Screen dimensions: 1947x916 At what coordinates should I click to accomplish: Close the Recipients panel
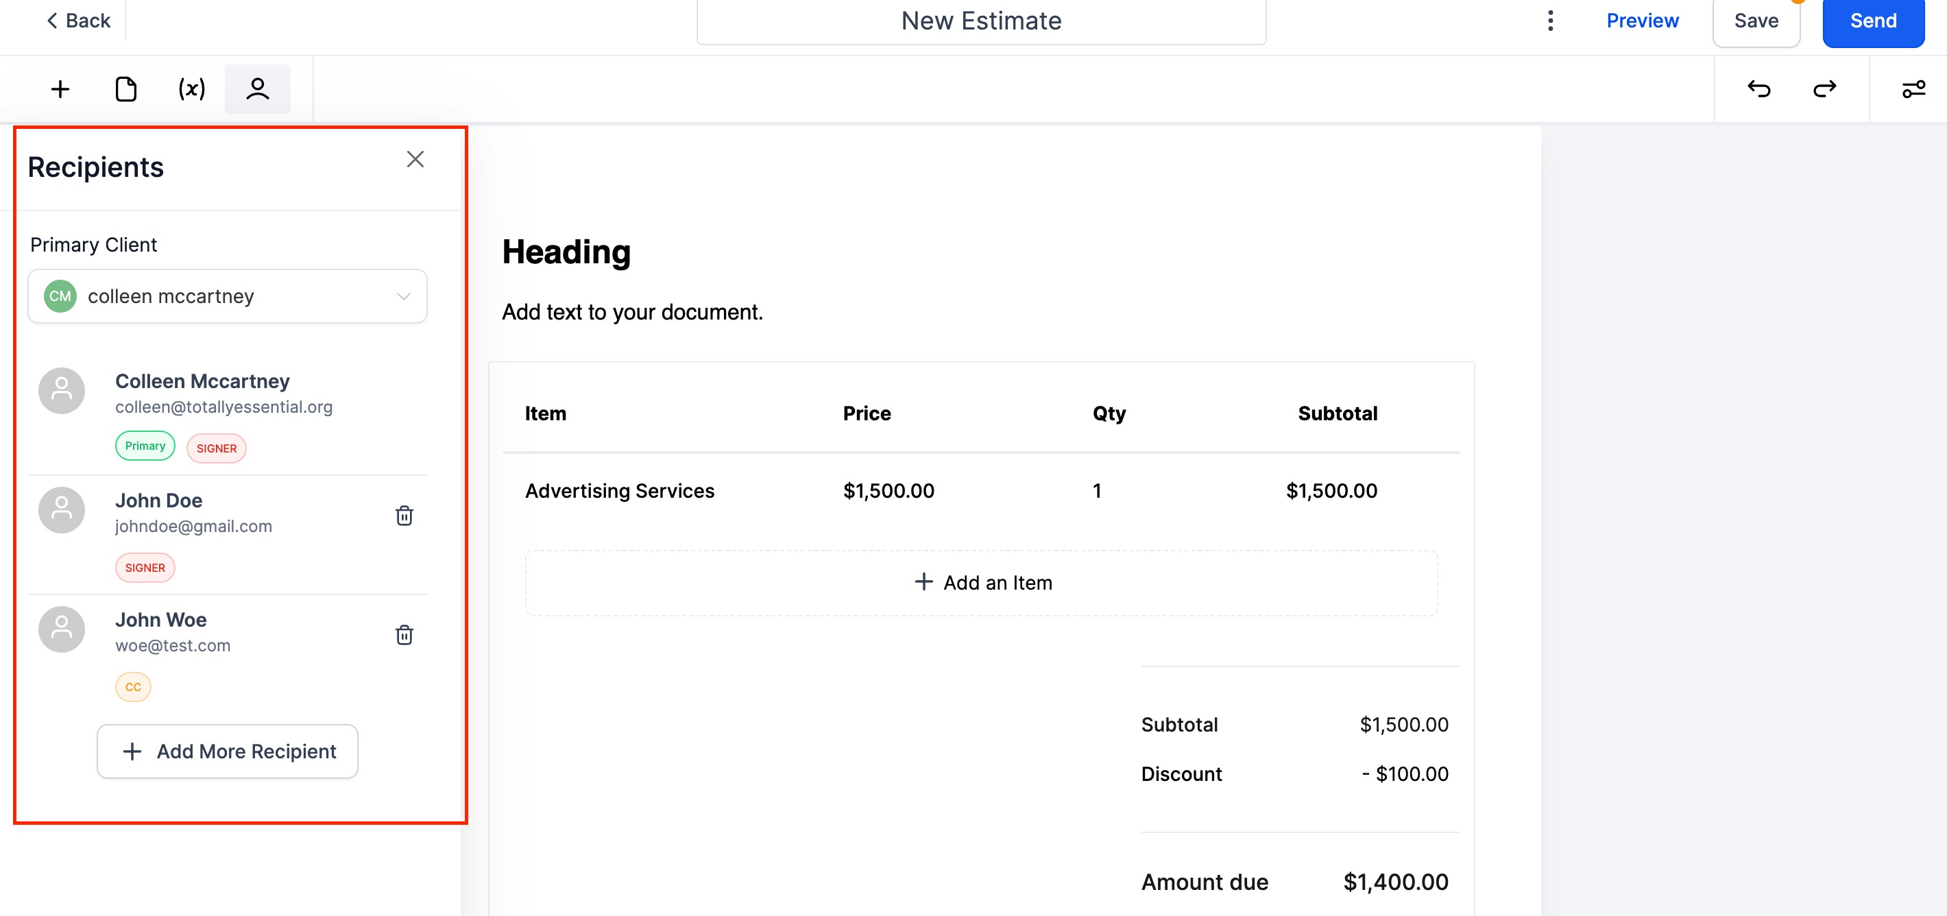point(415,160)
